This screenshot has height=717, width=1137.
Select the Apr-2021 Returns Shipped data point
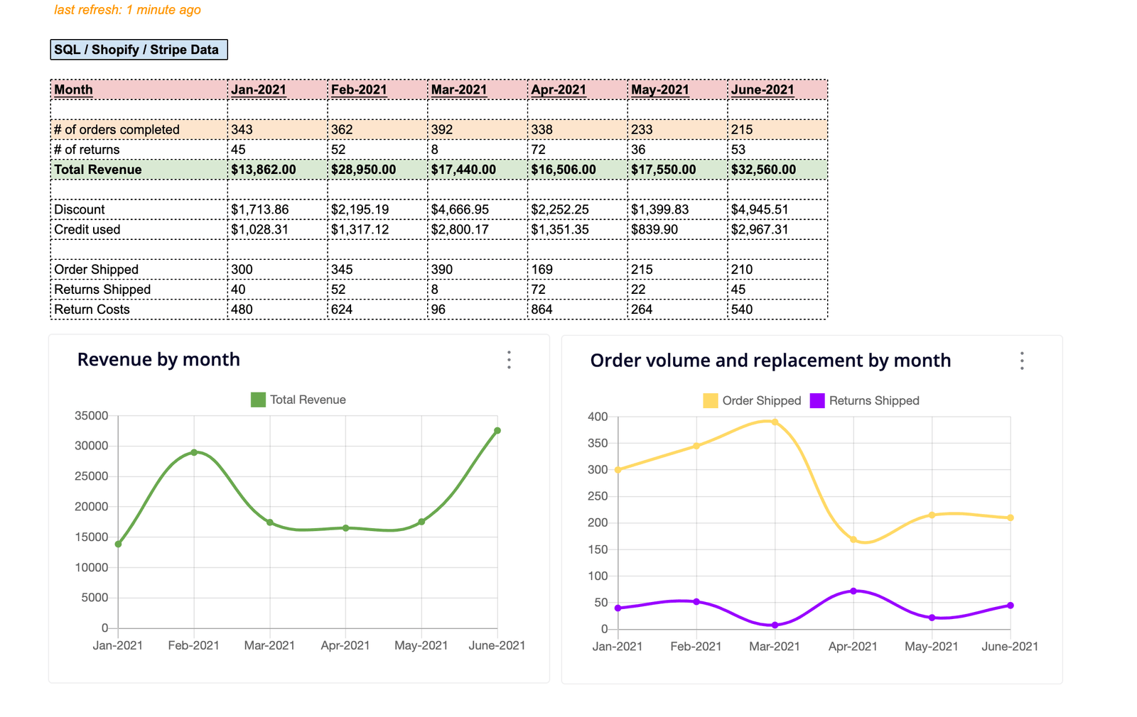853,590
